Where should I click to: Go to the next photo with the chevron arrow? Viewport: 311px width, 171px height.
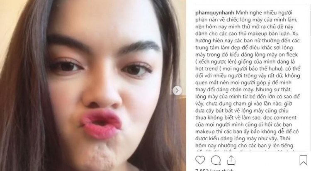click(177, 90)
